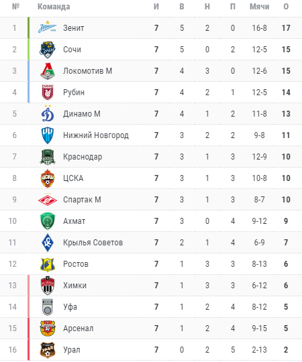
Task: Sort by the Мячи column header
Action: (259, 7)
